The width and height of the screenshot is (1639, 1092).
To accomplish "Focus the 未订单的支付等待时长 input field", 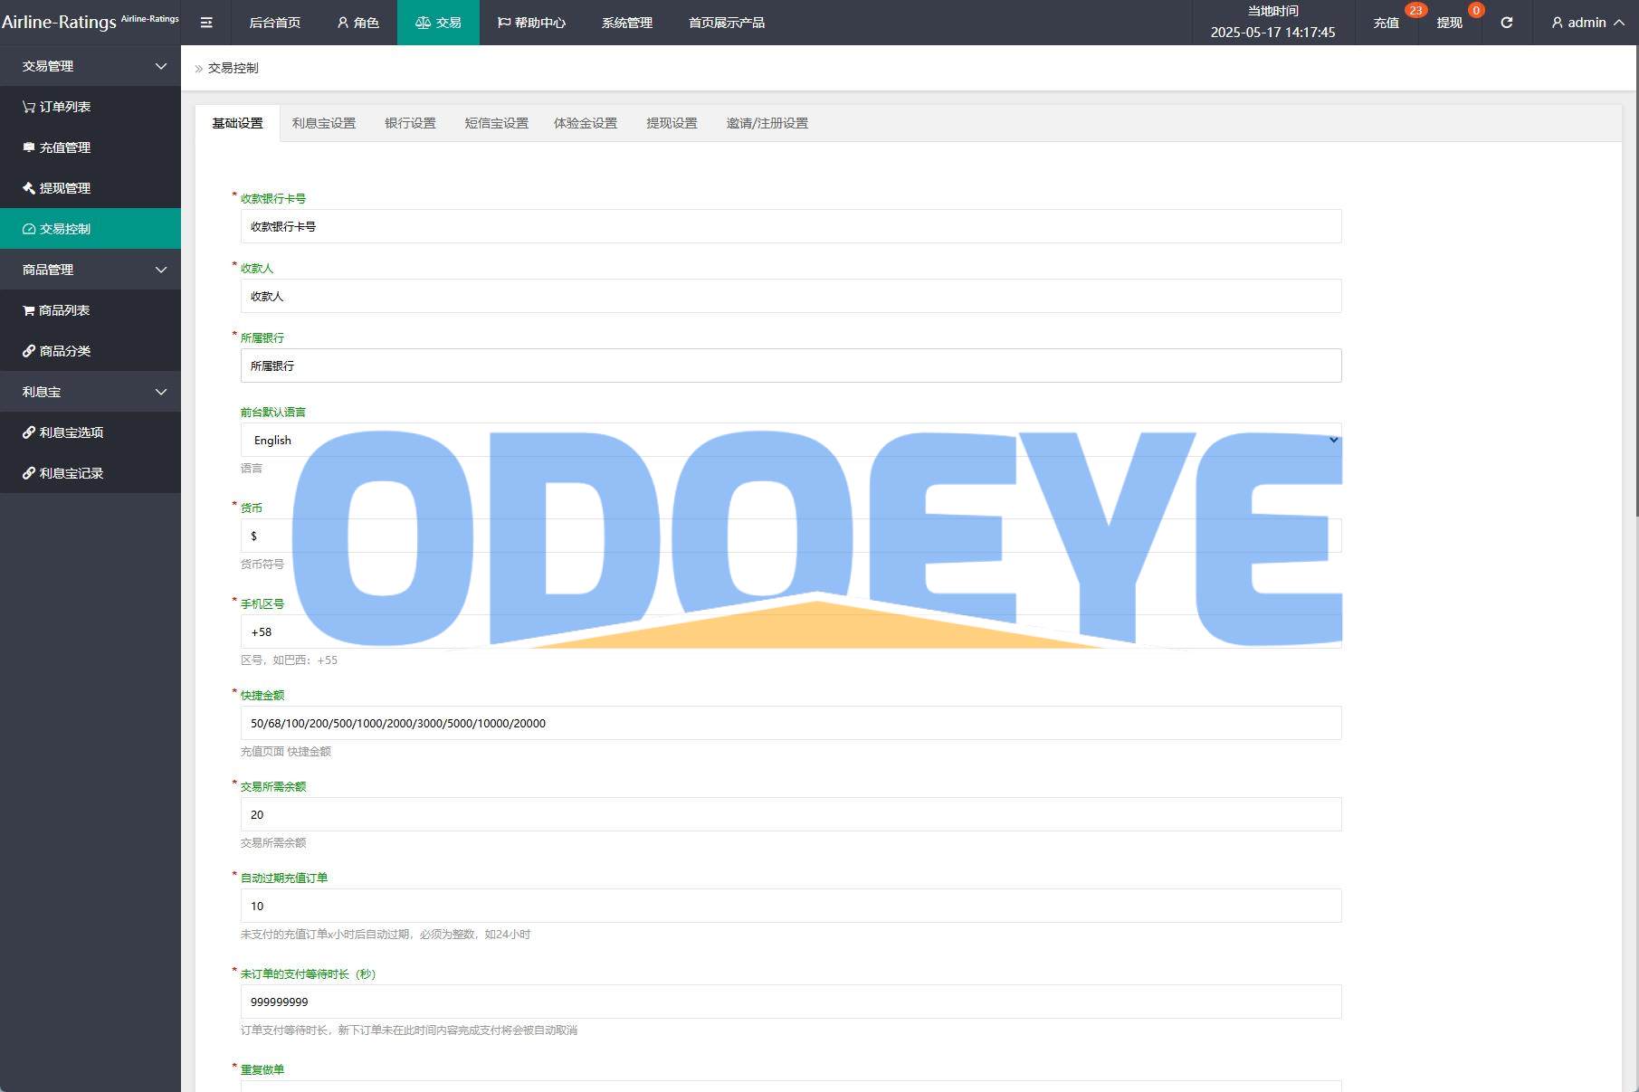I will pos(790,1002).
